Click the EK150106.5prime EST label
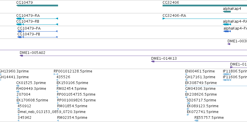 72,83
